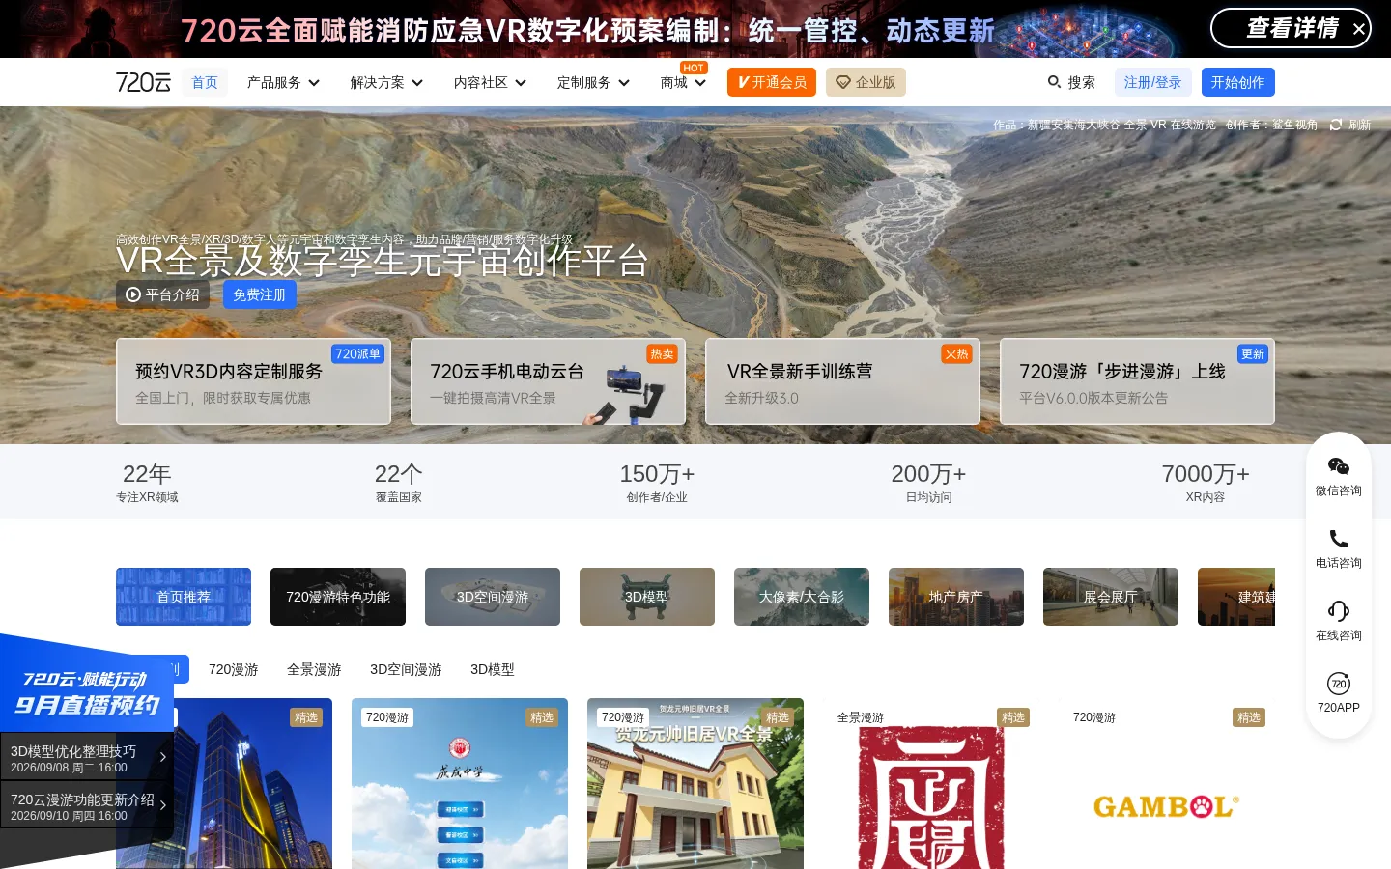Click 720APP icon

click(1338, 684)
